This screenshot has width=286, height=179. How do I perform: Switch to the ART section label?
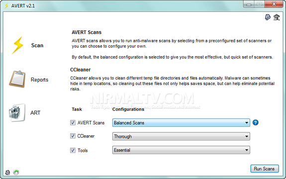pyautogui.click(x=35, y=113)
